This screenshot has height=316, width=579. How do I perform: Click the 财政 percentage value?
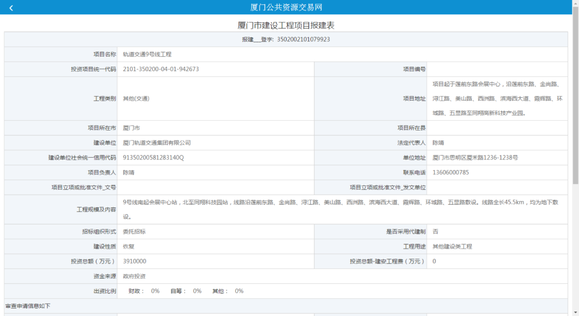(x=155, y=291)
